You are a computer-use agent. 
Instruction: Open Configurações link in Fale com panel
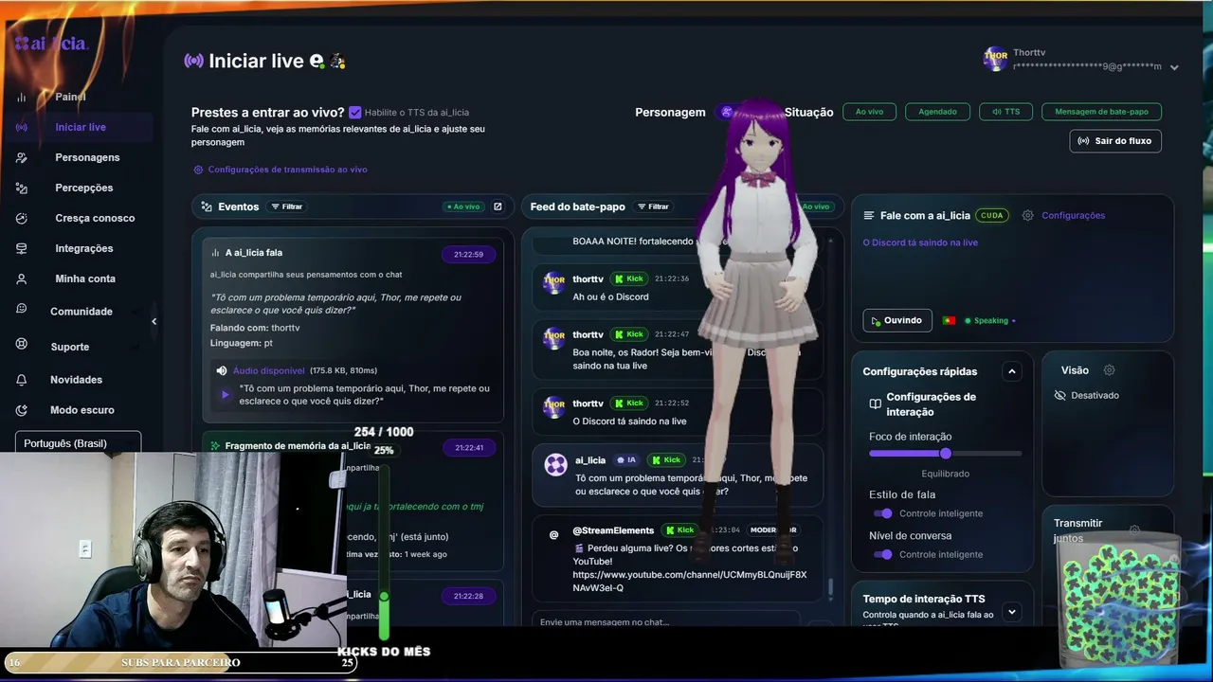click(1073, 215)
